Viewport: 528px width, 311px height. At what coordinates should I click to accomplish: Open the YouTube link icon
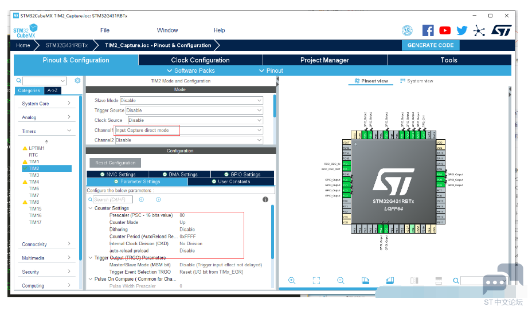point(445,30)
